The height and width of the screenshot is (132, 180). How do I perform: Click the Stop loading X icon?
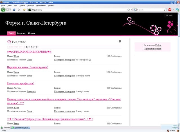19,10
